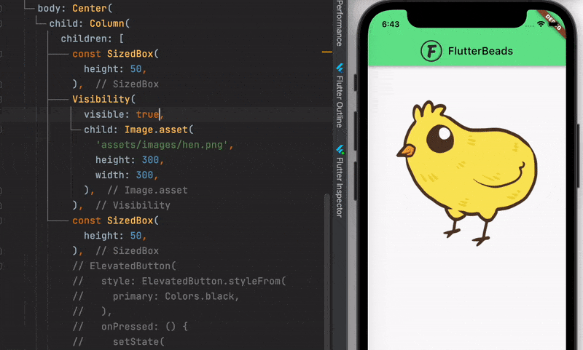Click the 'assets/images/hen.png' string
The height and width of the screenshot is (350, 583).
point(162,145)
